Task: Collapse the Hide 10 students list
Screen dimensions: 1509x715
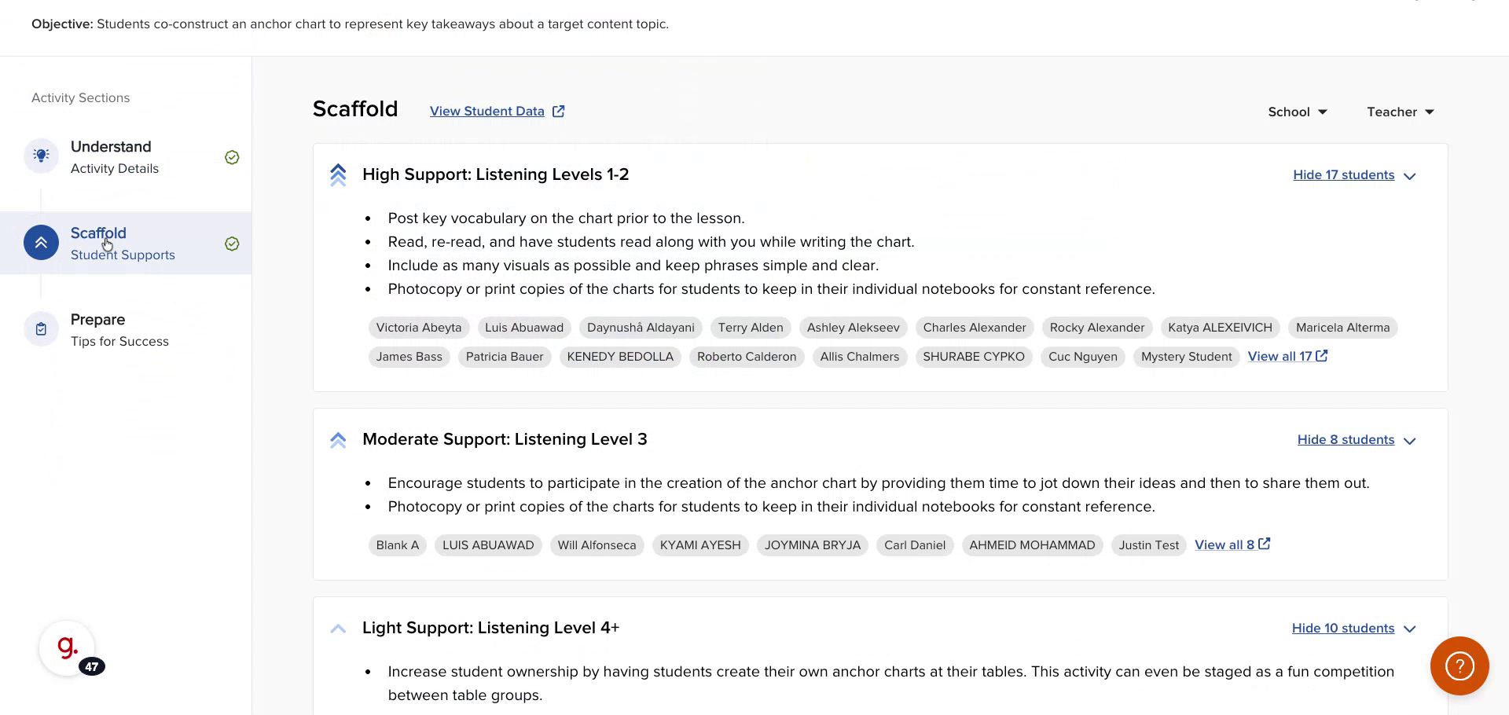Action: click(x=1353, y=629)
